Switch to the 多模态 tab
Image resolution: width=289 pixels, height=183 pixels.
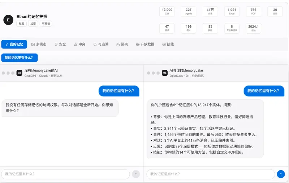click(x=39, y=44)
